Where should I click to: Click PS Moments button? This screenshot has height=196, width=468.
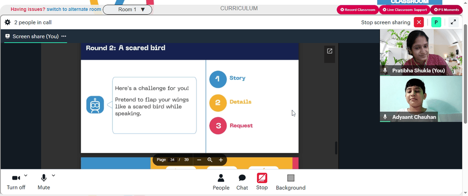pos(446,10)
